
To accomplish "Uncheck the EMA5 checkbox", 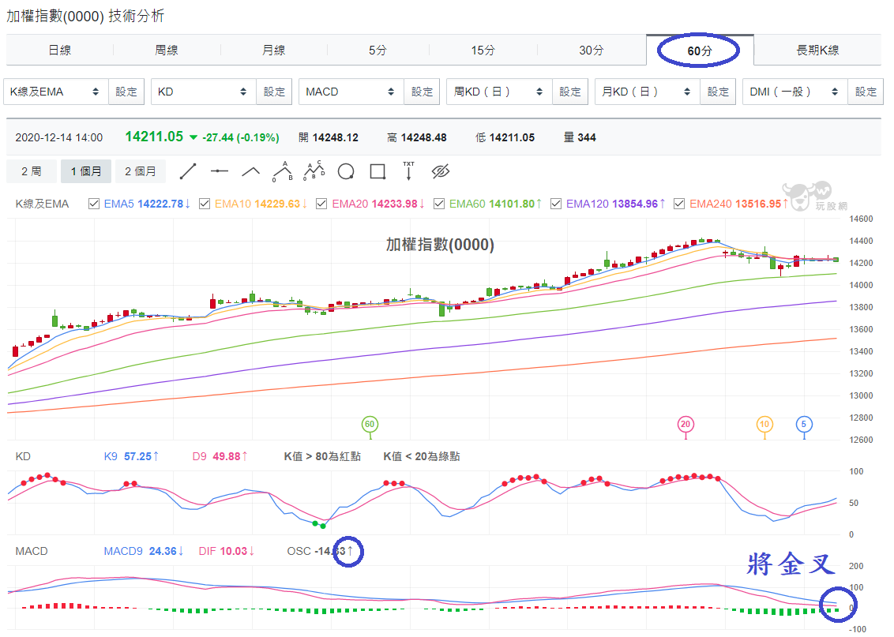I will pos(94,204).
